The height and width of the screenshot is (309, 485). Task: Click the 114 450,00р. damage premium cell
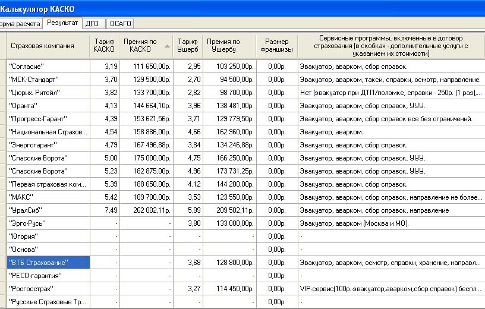click(229, 289)
